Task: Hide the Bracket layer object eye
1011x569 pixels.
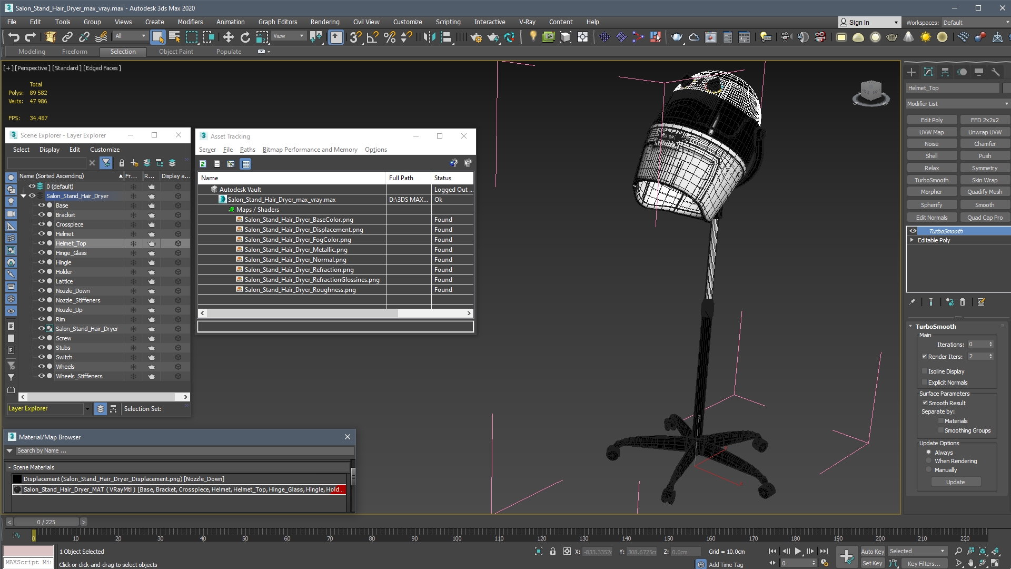Action: click(x=41, y=215)
